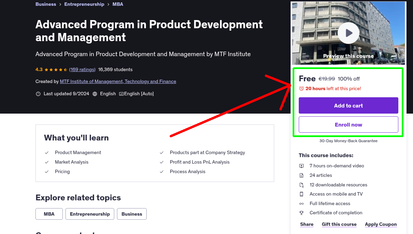413x234 pixels.
Task: Open the Entrepreneurship breadcrumb link
Action: [84, 4]
